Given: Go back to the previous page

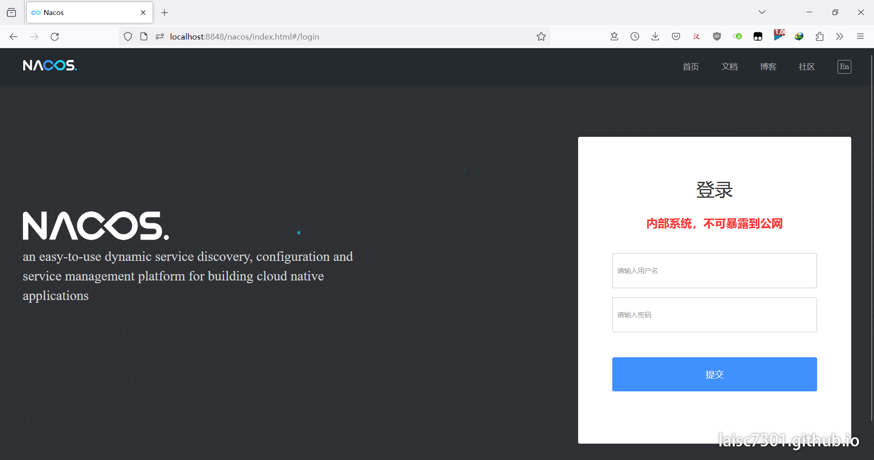Looking at the screenshot, I should pos(14,37).
